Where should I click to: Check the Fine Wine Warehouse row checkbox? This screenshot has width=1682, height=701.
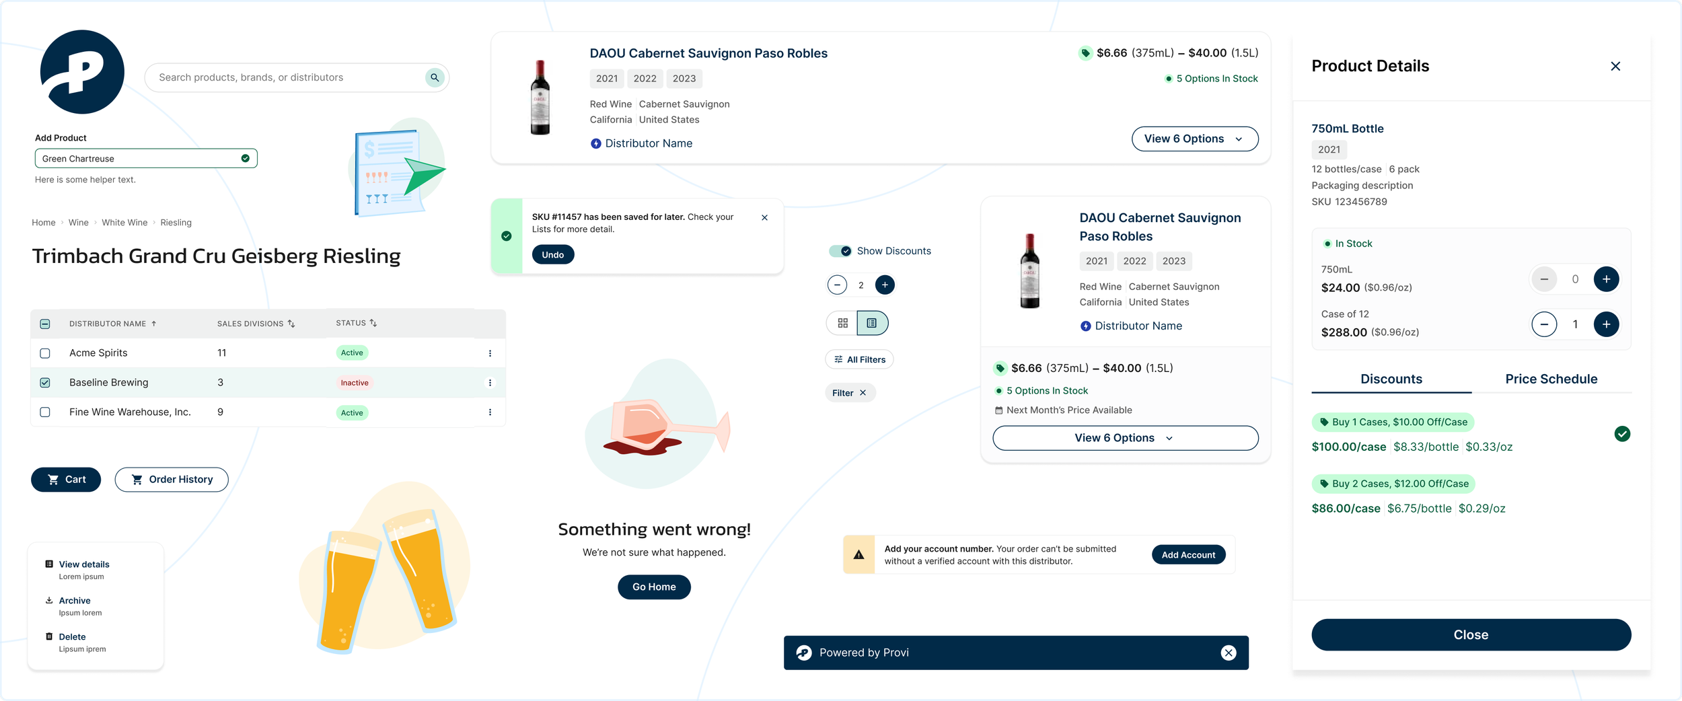[x=45, y=412]
